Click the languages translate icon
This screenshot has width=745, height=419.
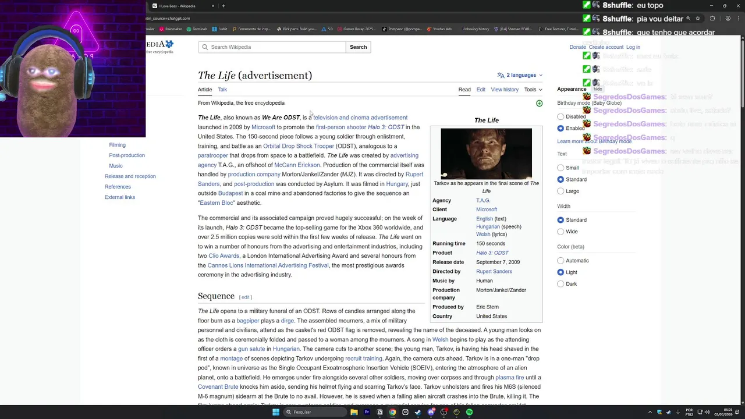(x=501, y=75)
